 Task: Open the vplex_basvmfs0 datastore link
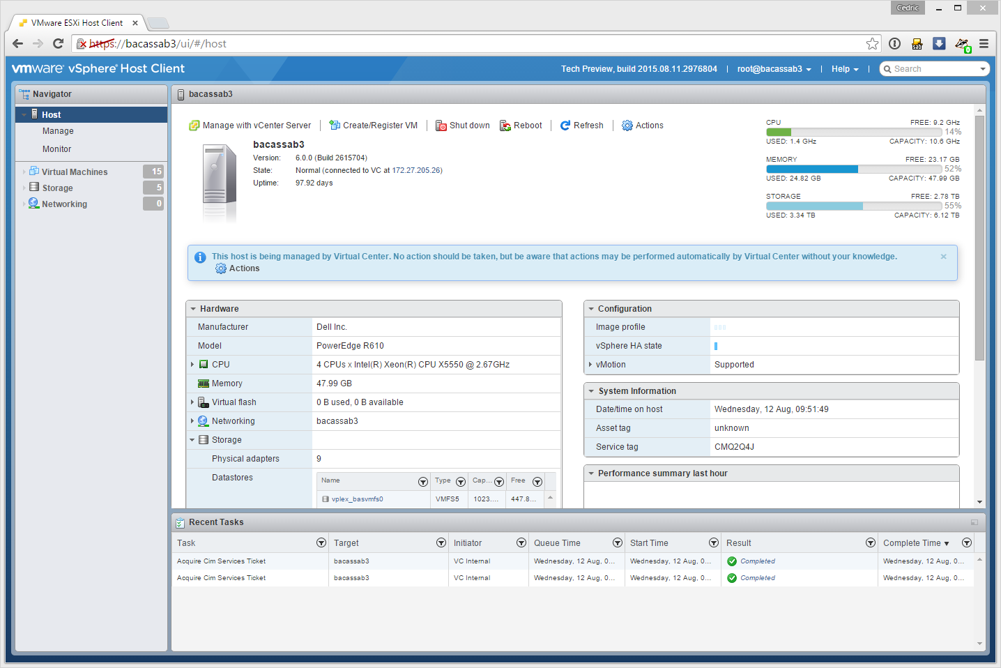point(357,499)
